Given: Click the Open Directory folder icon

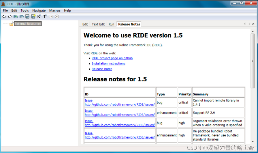Looking at the screenshot, I should point(22,16).
